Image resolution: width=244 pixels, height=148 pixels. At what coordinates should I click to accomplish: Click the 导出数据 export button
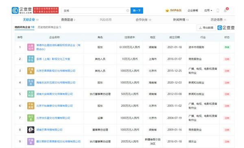(x=206, y=28)
